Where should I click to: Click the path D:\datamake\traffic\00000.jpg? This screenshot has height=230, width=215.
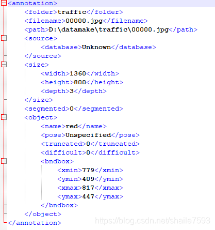[x=109, y=29]
